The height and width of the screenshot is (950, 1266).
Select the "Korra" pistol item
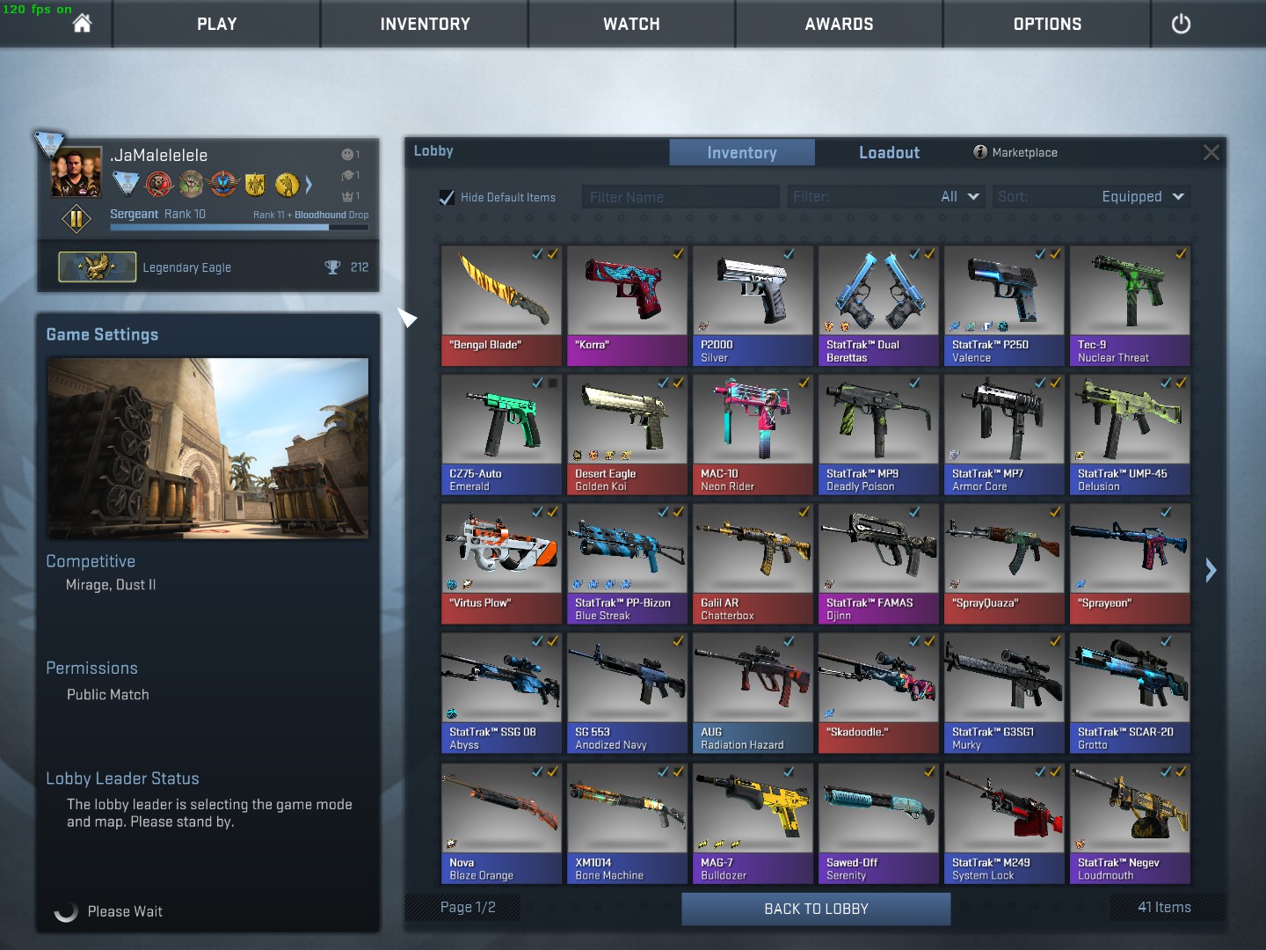tap(627, 306)
